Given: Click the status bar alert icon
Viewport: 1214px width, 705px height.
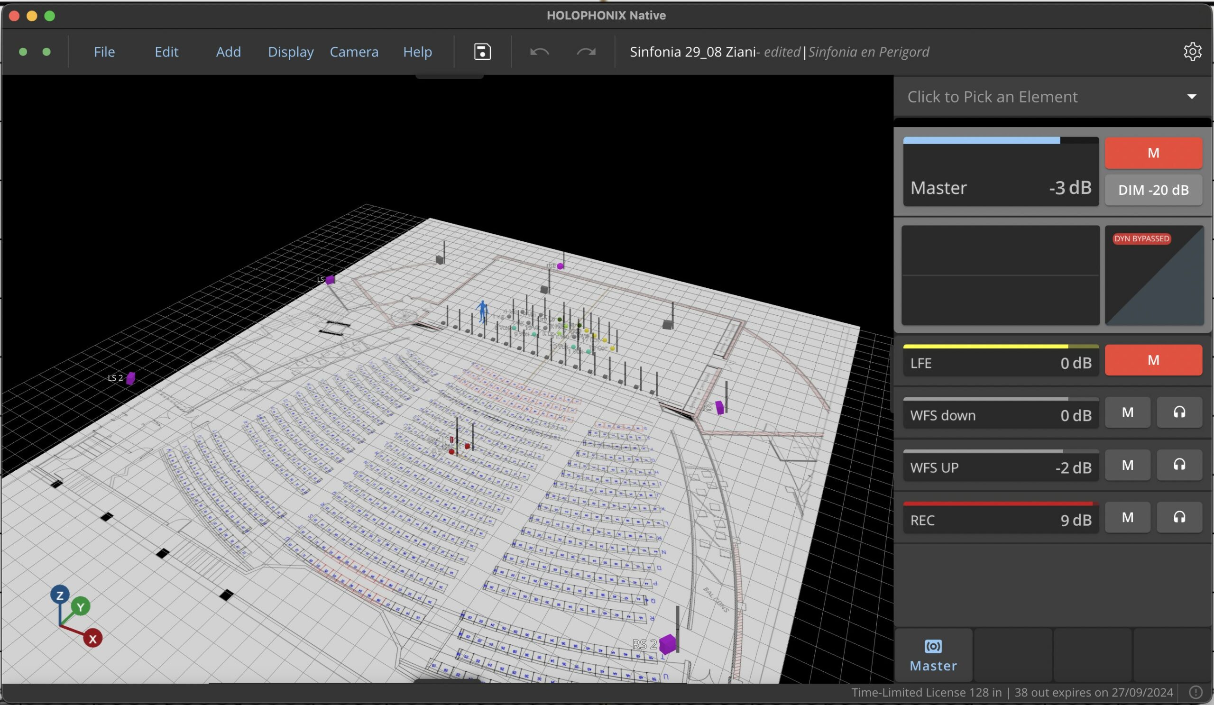Looking at the screenshot, I should (1196, 693).
